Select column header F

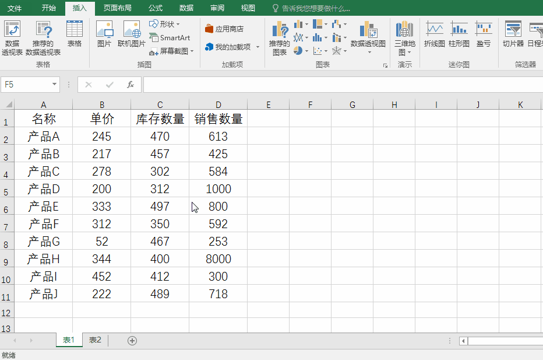pos(311,104)
